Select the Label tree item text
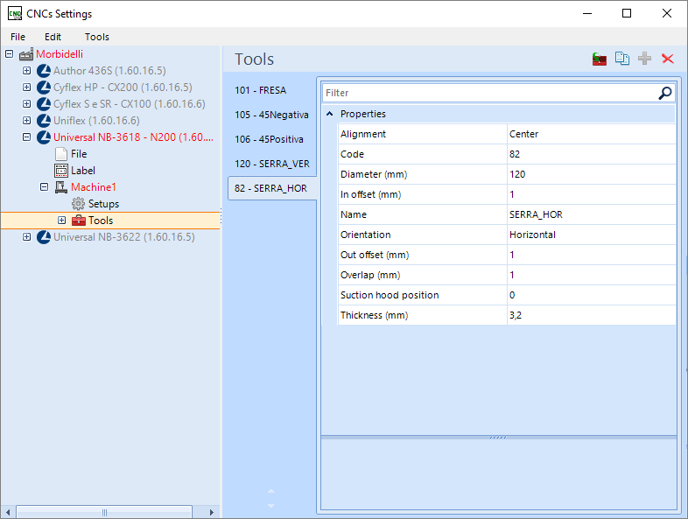This screenshot has height=519, width=688. pyautogui.click(x=83, y=171)
